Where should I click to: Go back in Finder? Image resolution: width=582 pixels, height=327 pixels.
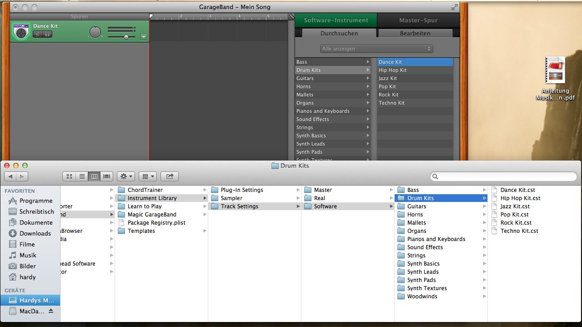click(10, 176)
